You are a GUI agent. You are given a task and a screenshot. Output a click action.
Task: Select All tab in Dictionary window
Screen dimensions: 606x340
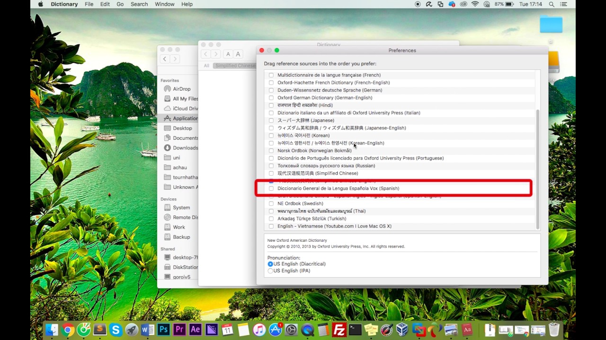click(206, 66)
